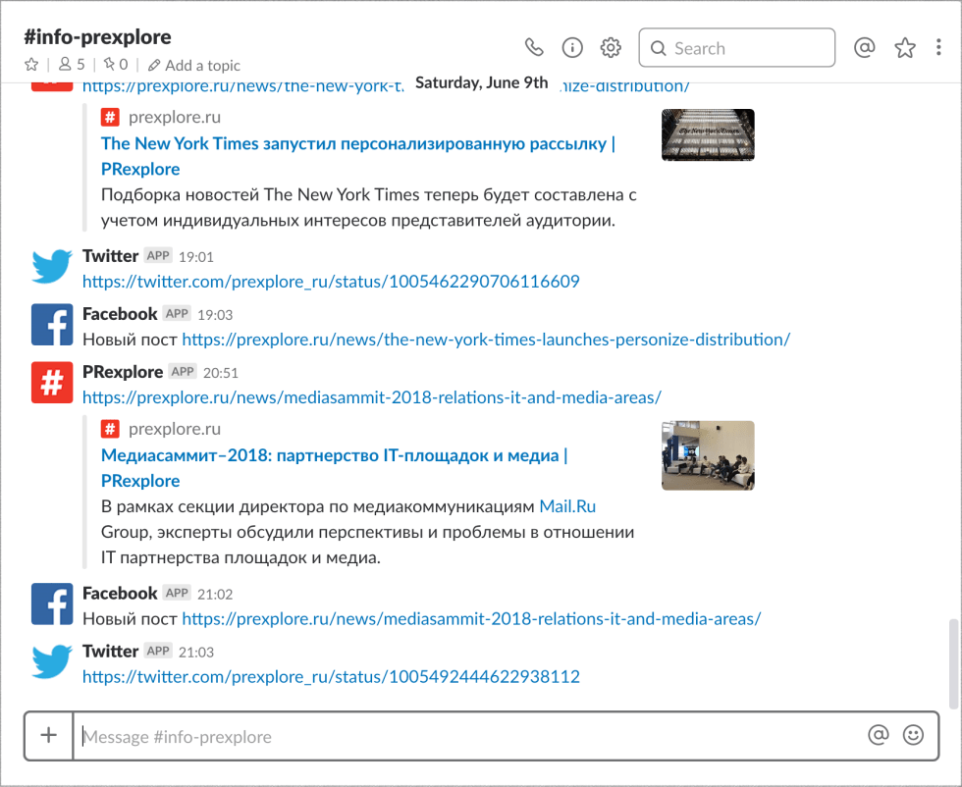
Task: Start a call with the phone icon
Action: click(x=534, y=47)
